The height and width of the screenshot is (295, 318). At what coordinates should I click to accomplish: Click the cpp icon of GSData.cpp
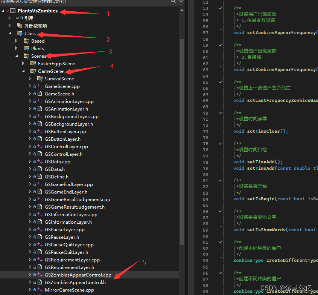pyautogui.click(x=40, y=161)
